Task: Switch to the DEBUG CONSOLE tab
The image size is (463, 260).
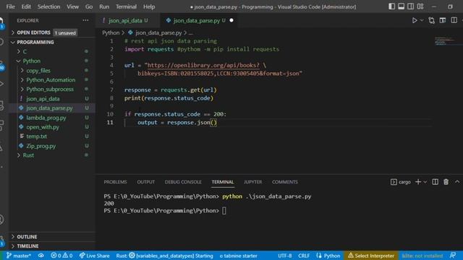Action: click(x=183, y=182)
